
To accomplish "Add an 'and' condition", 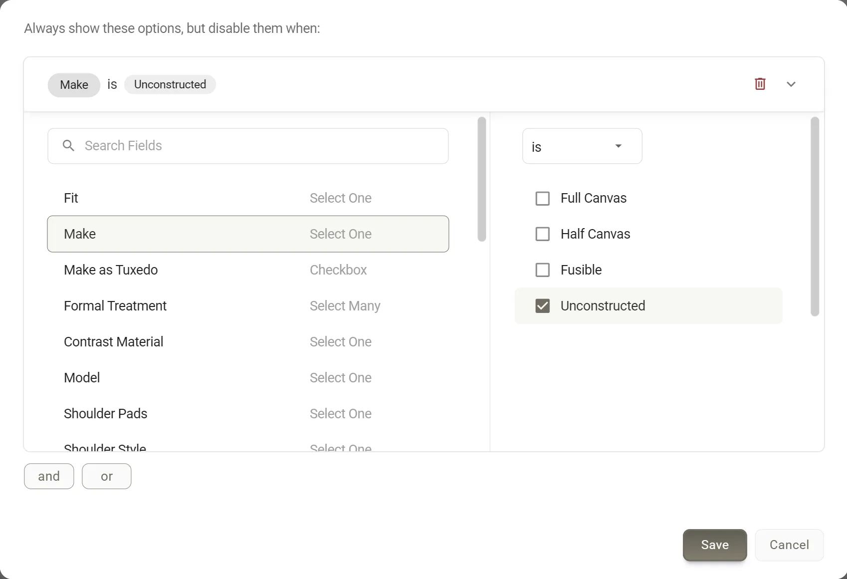I will tap(49, 476).
